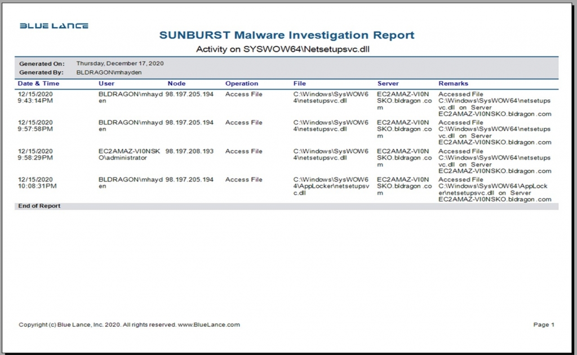577x355 pixels.
Task: Click node 98.197.205.194 in the 9:43:14PM row
Action: click(x=189, y=94)
